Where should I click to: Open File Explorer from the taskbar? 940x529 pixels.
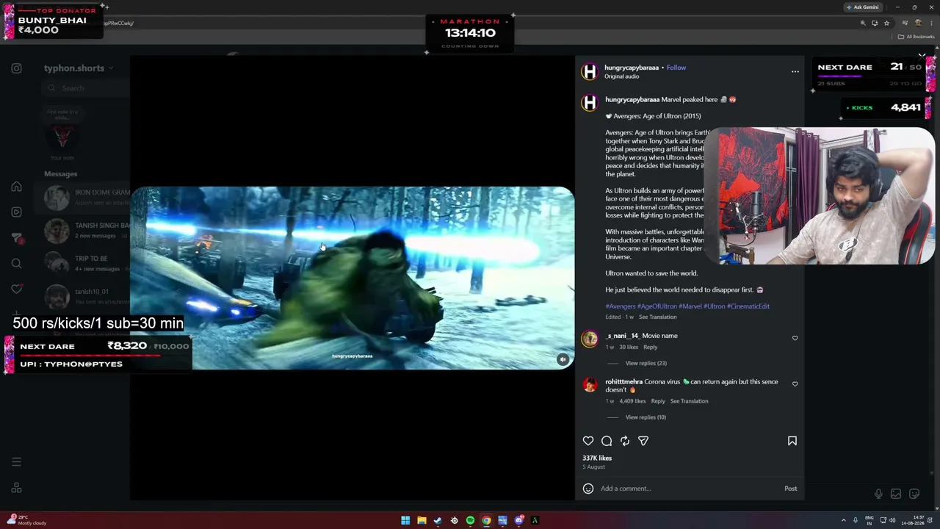[422, 520]
